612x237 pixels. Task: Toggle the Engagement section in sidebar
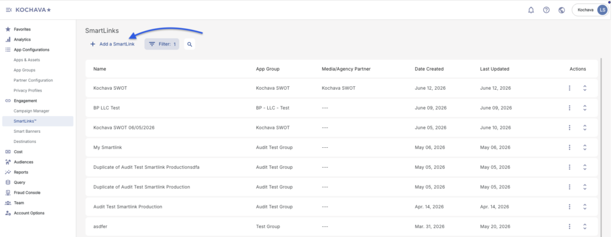coord(25,101)
